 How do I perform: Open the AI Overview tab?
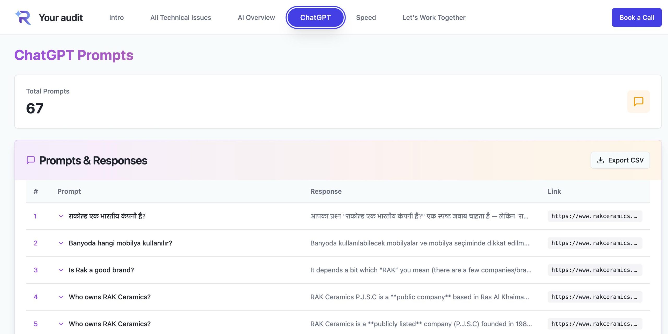point(256,17)
